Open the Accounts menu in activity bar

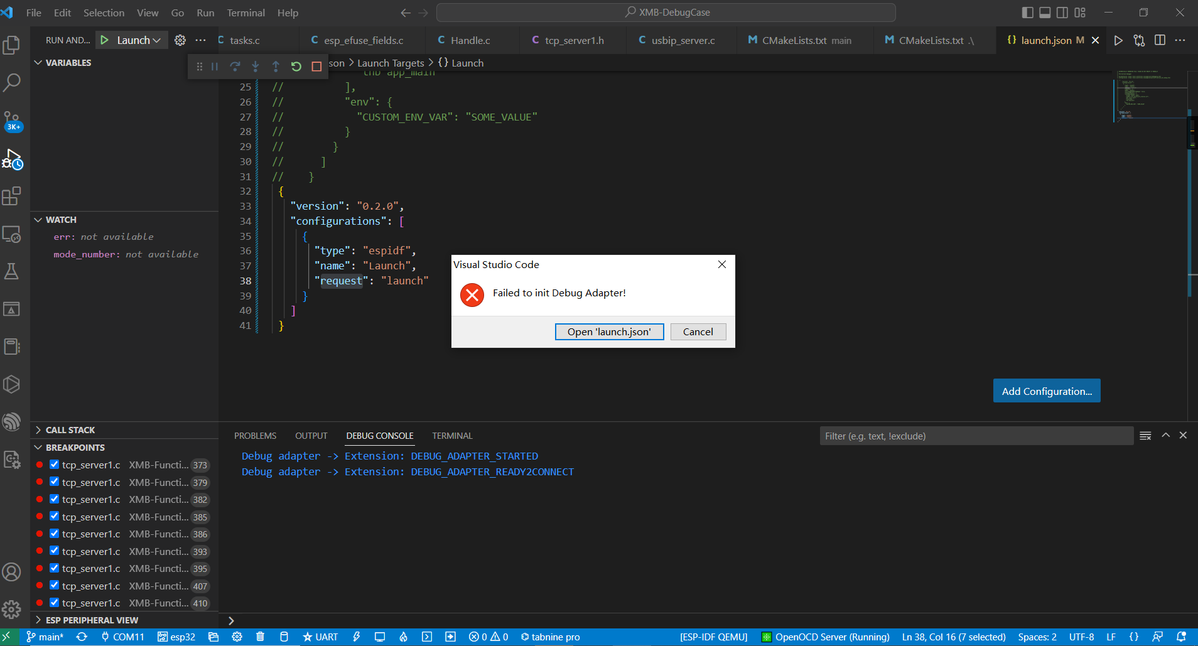coord(12,572)
